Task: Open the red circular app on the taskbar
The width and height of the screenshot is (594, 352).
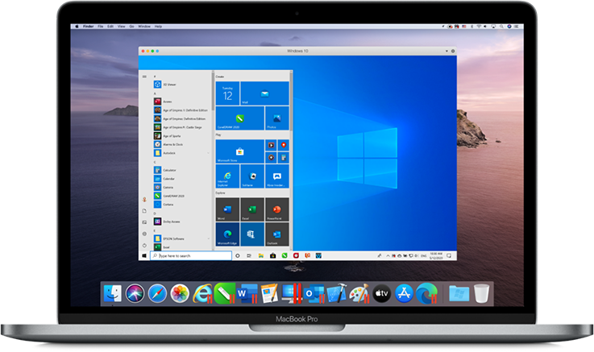Action: 296,256
